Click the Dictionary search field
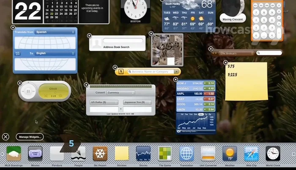Image resolution: width=296 pixels, height=170 pixels. 269,53
